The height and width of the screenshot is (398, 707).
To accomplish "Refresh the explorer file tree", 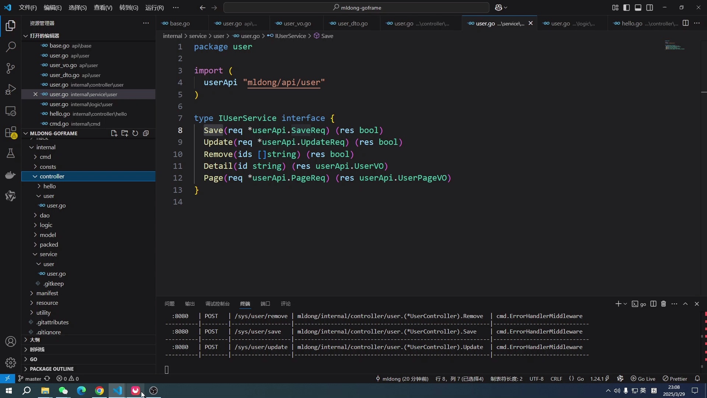I will point(135,133).
